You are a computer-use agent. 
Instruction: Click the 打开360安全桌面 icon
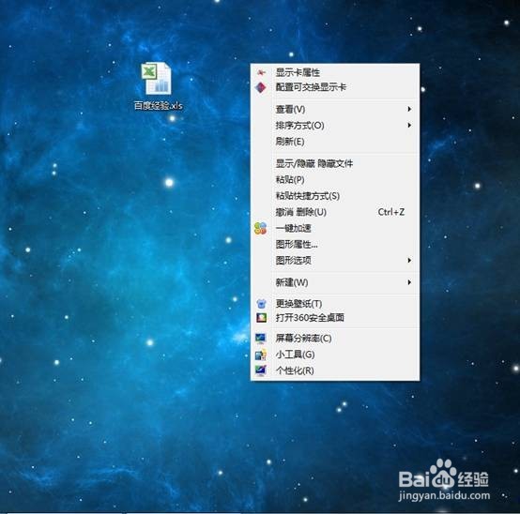click(261, 318)
